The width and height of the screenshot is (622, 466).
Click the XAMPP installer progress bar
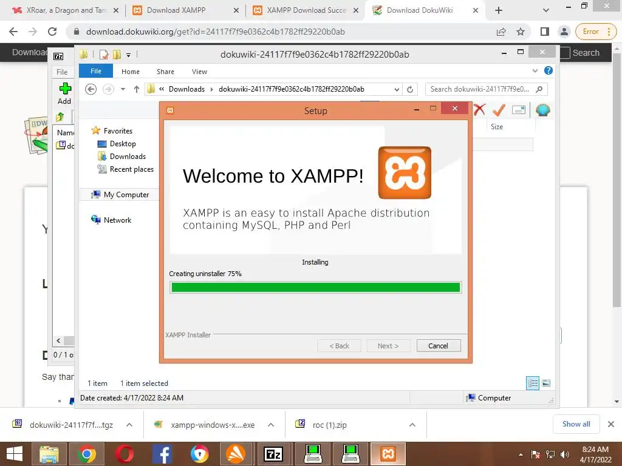[315, 287]
